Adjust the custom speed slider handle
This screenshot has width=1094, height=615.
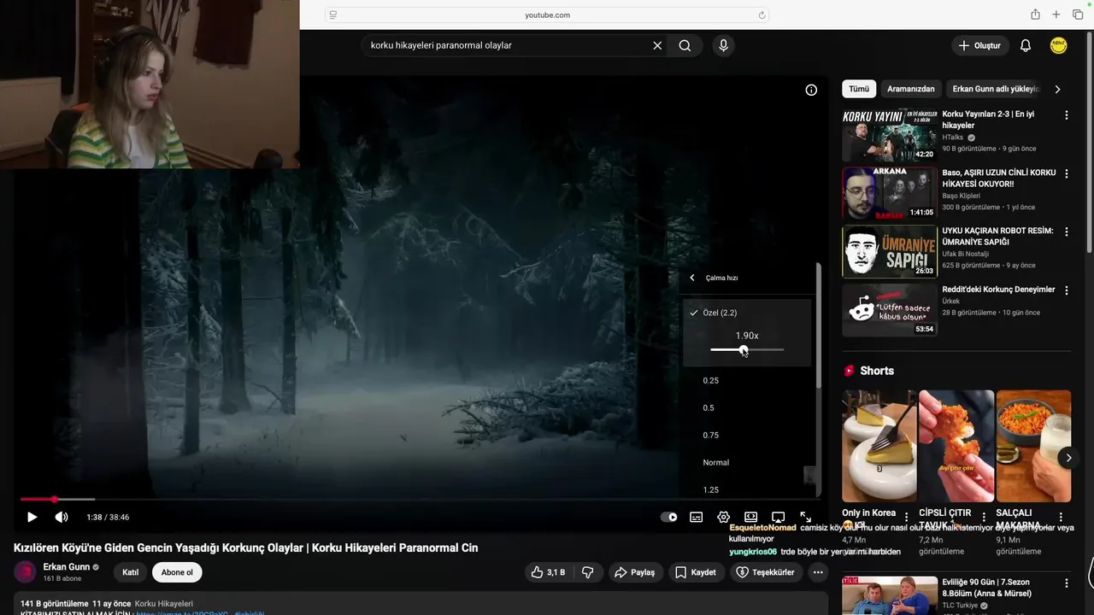point(744,349)
